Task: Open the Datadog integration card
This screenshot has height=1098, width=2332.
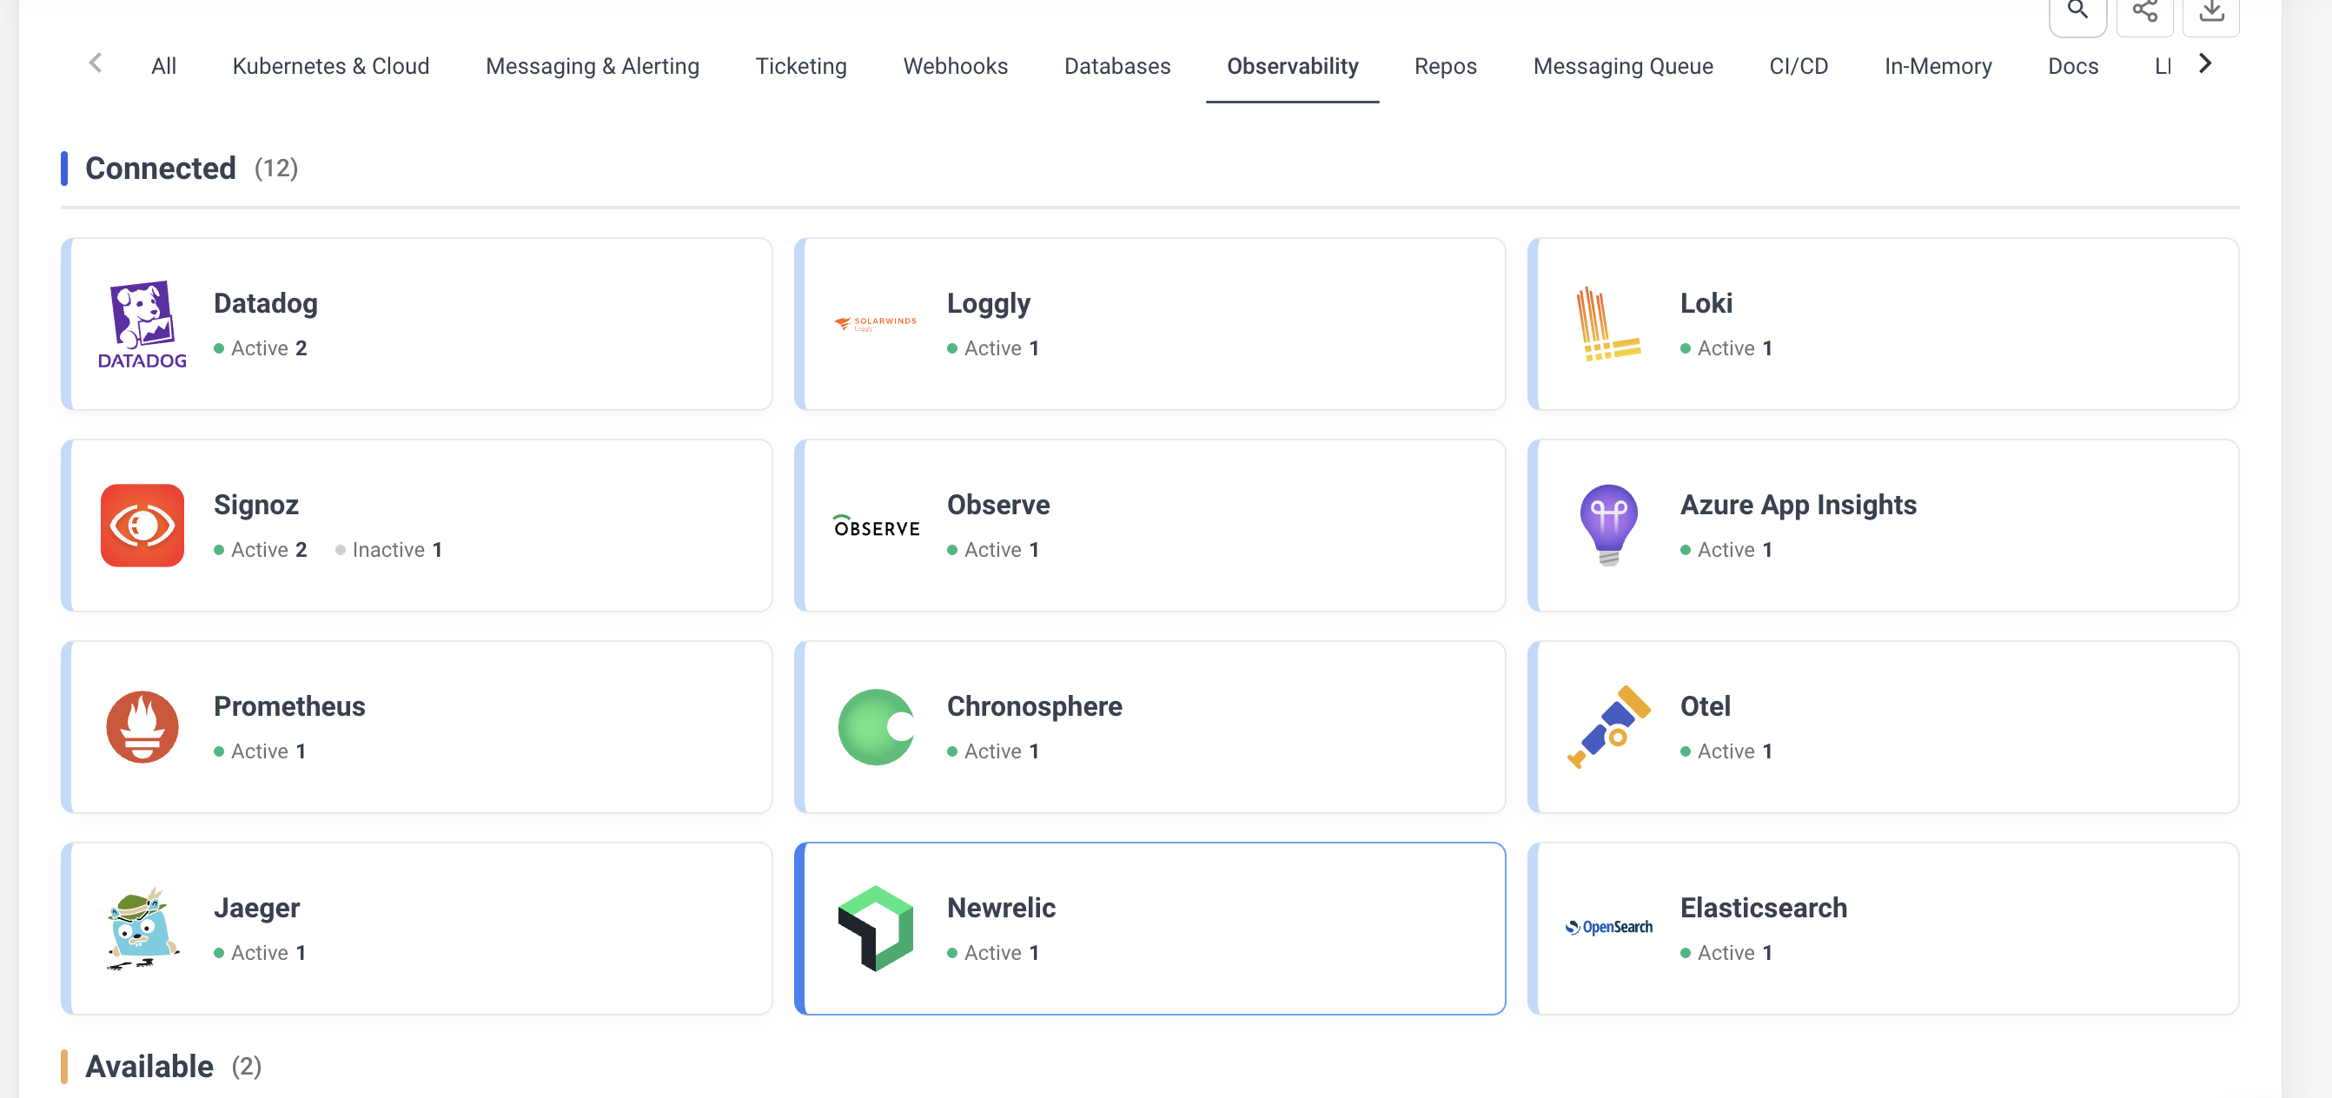Action: point(416,324)
